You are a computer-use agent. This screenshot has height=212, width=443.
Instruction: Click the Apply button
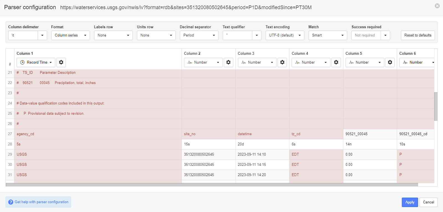(410, 202)
